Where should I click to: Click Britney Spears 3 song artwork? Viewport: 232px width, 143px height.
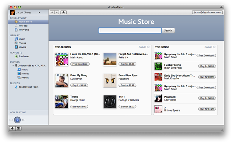(158, 109)
